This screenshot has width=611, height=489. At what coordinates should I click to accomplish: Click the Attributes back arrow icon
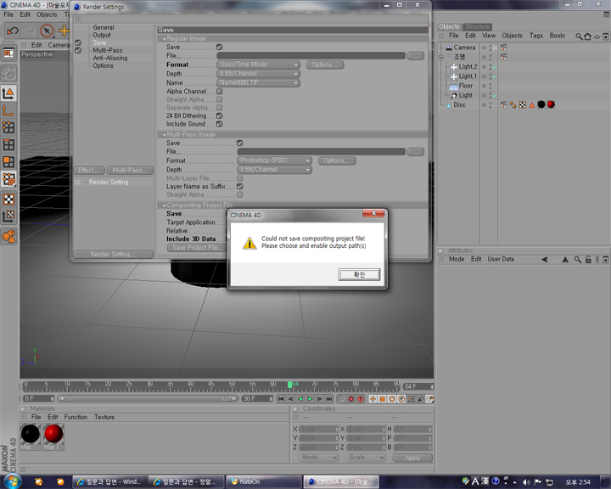click(544, 259)
